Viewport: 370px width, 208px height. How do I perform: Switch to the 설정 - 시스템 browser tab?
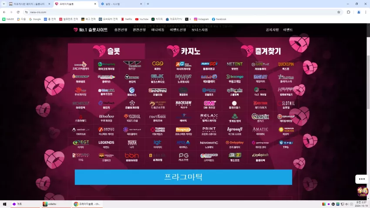(121, 4)
